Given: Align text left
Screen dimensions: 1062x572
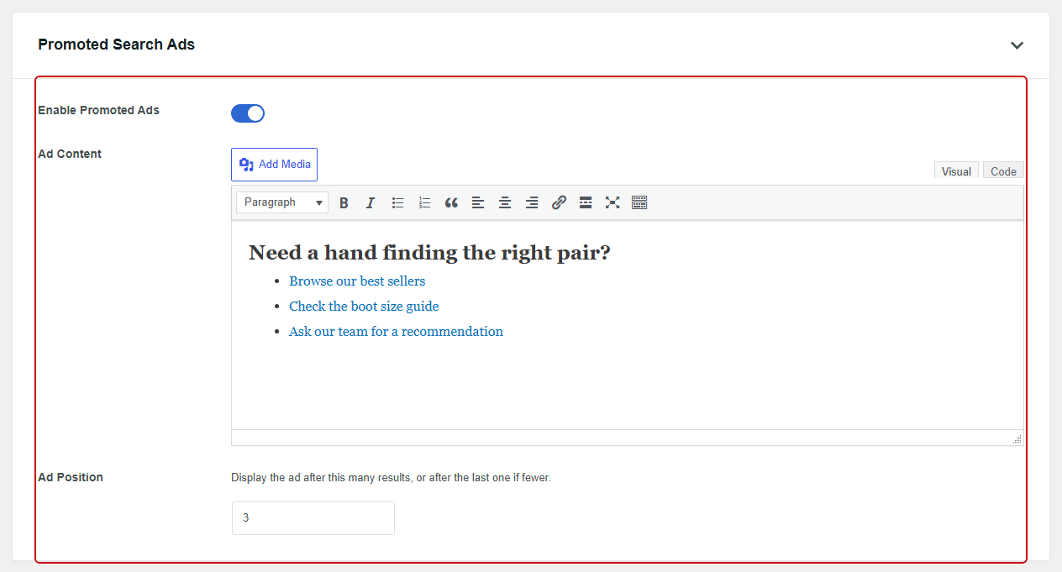Looking at the screenshot, I should tap(478, 202).
